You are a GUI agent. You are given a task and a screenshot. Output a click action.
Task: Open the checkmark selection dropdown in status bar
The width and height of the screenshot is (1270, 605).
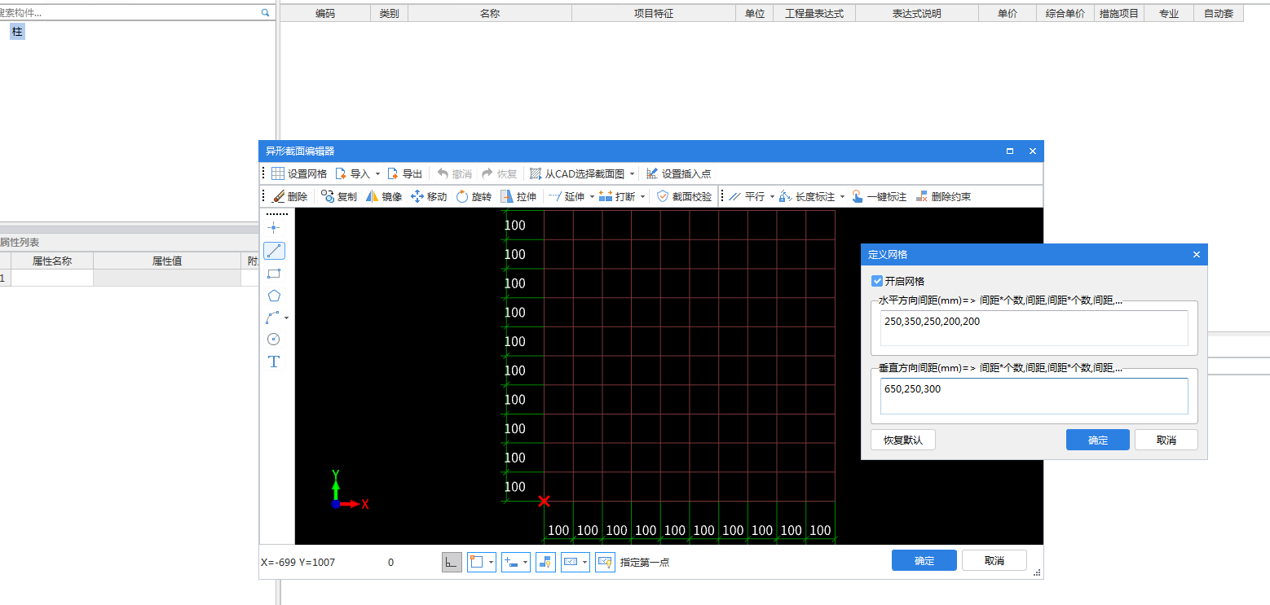[584, 562]
